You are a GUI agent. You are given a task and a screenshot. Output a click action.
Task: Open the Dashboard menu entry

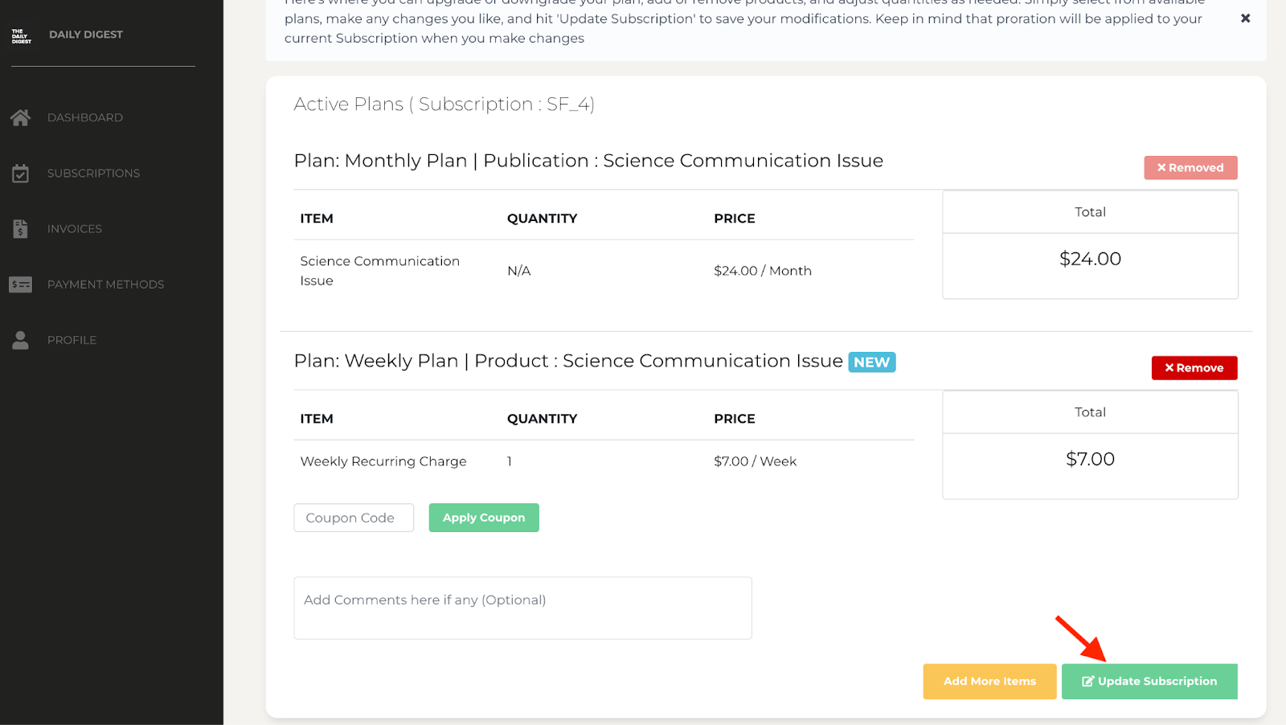[84, 117]
